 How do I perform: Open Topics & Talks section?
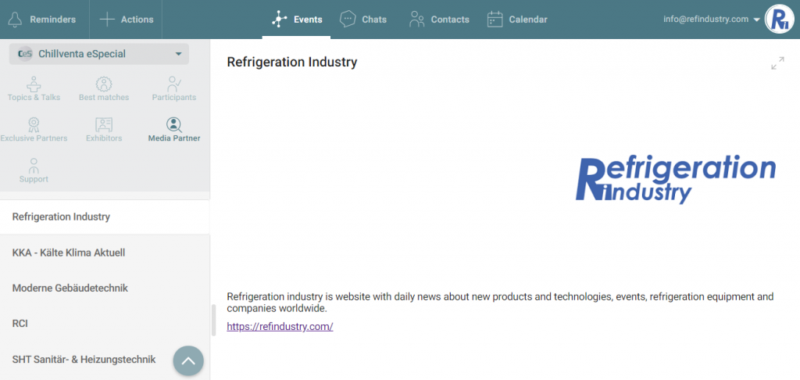pos(34,89)
